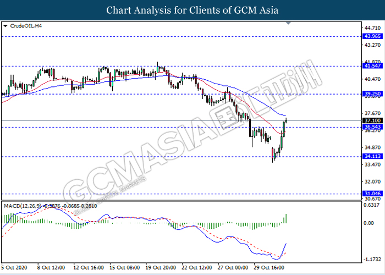Click the MACD scale value 0.00

369,223
